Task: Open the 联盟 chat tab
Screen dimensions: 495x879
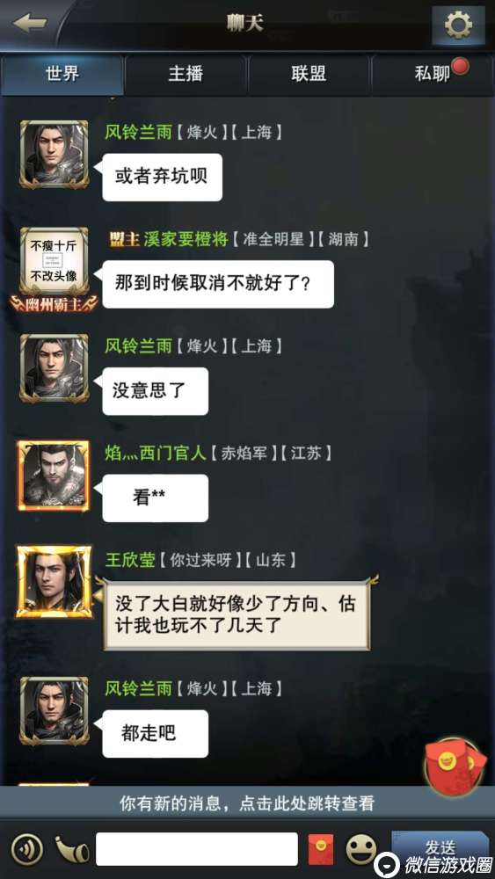Action: click(309, 75)
